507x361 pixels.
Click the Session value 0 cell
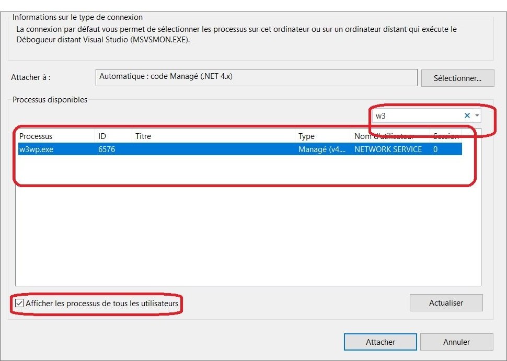pos(435,149)
